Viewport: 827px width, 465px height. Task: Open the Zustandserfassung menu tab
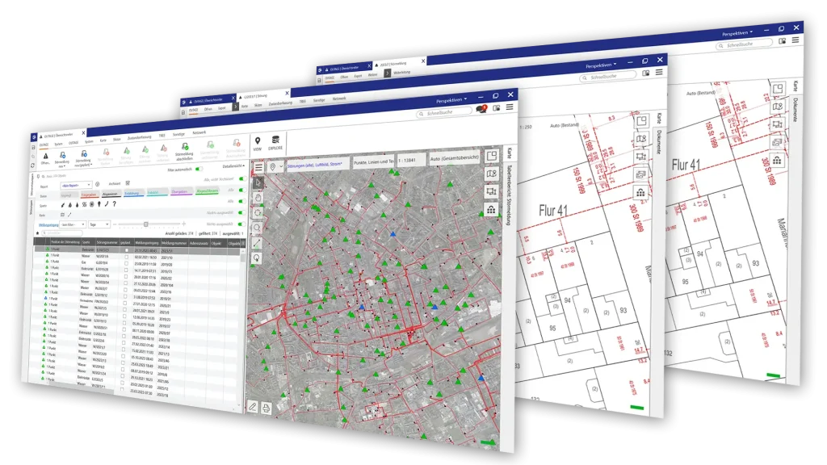tap(138, 139)
